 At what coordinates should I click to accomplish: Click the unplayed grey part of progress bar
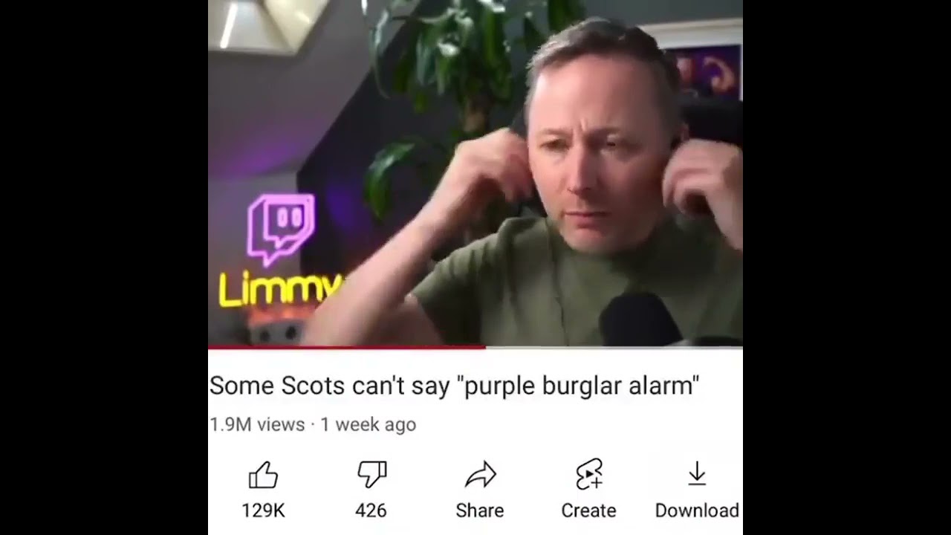pyautogui.click(x=614, y=347)
